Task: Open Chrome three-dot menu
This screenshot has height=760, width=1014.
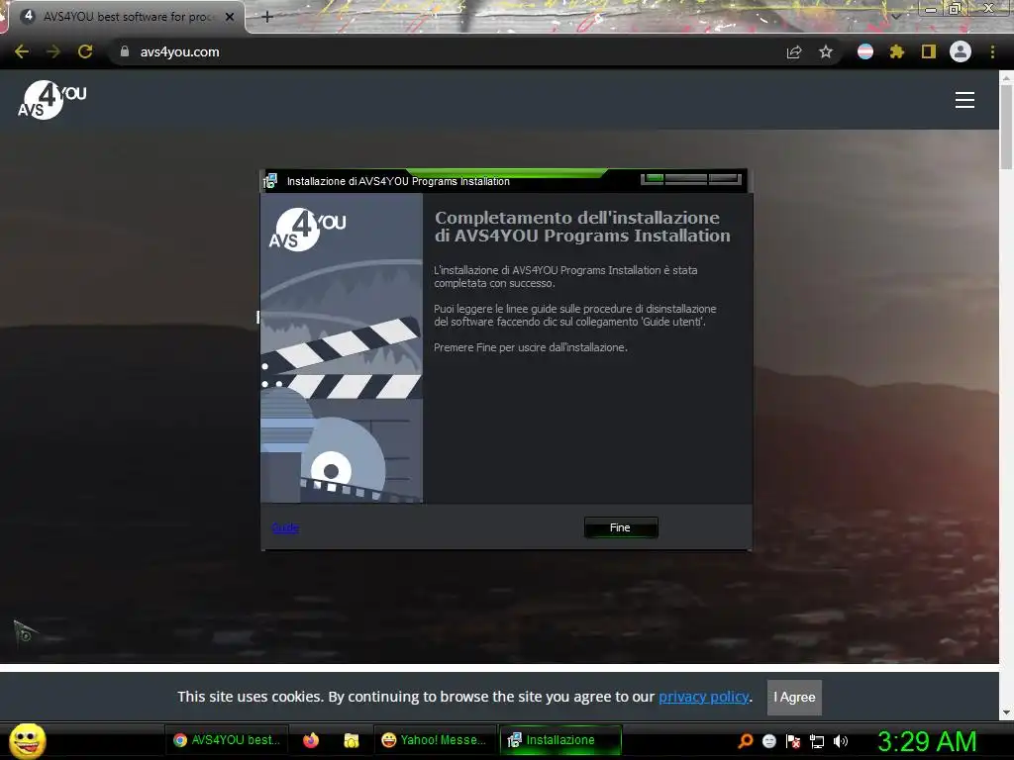Action: pos(992,51)
